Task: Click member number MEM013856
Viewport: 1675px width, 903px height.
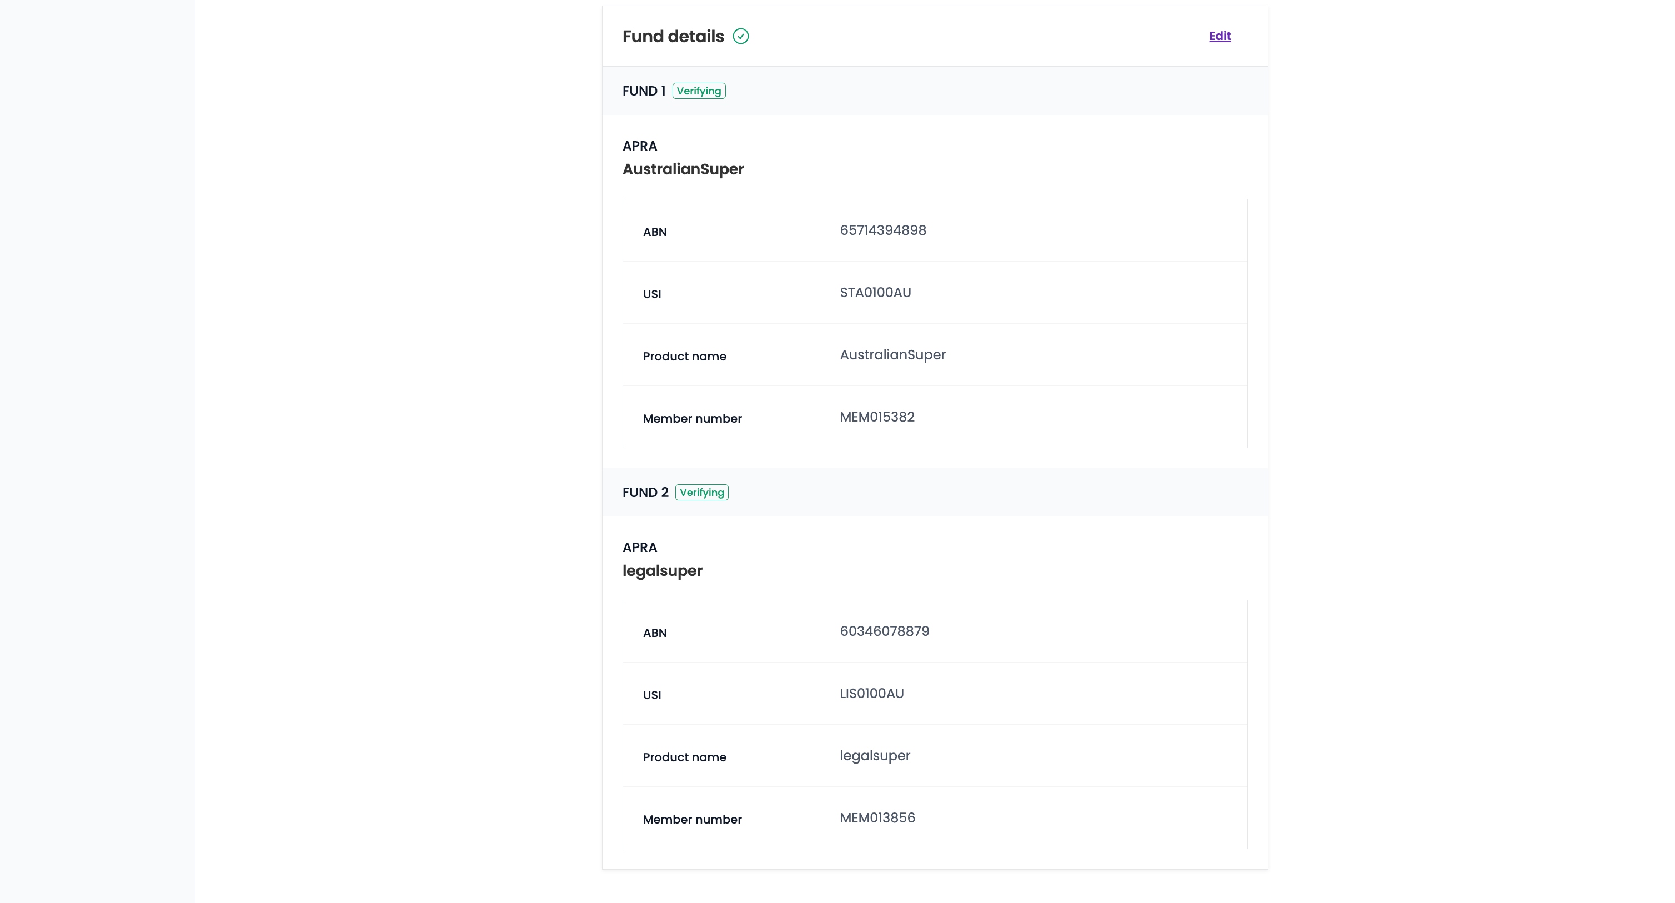Action: 877,818
